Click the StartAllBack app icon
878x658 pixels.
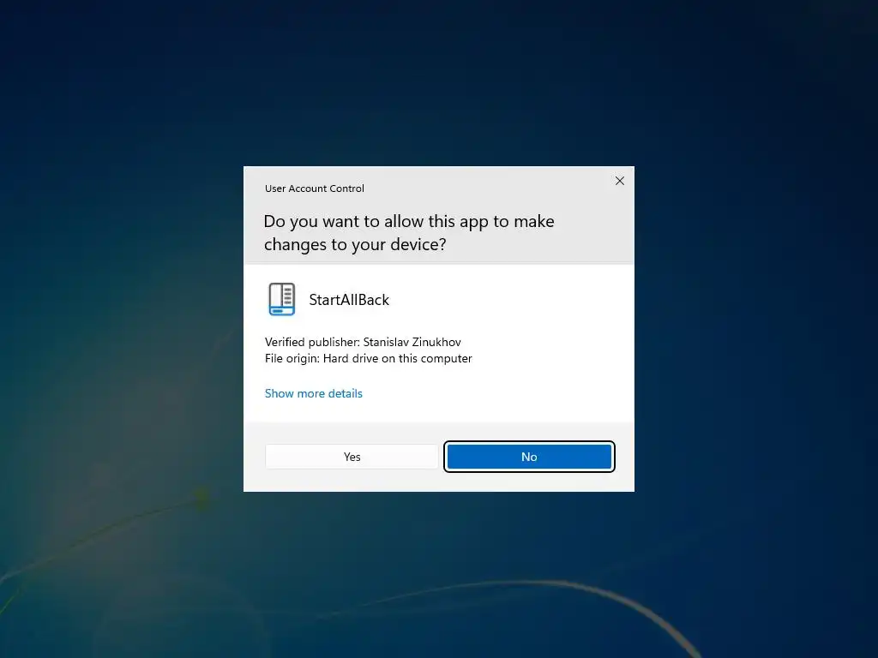[281, 299]
